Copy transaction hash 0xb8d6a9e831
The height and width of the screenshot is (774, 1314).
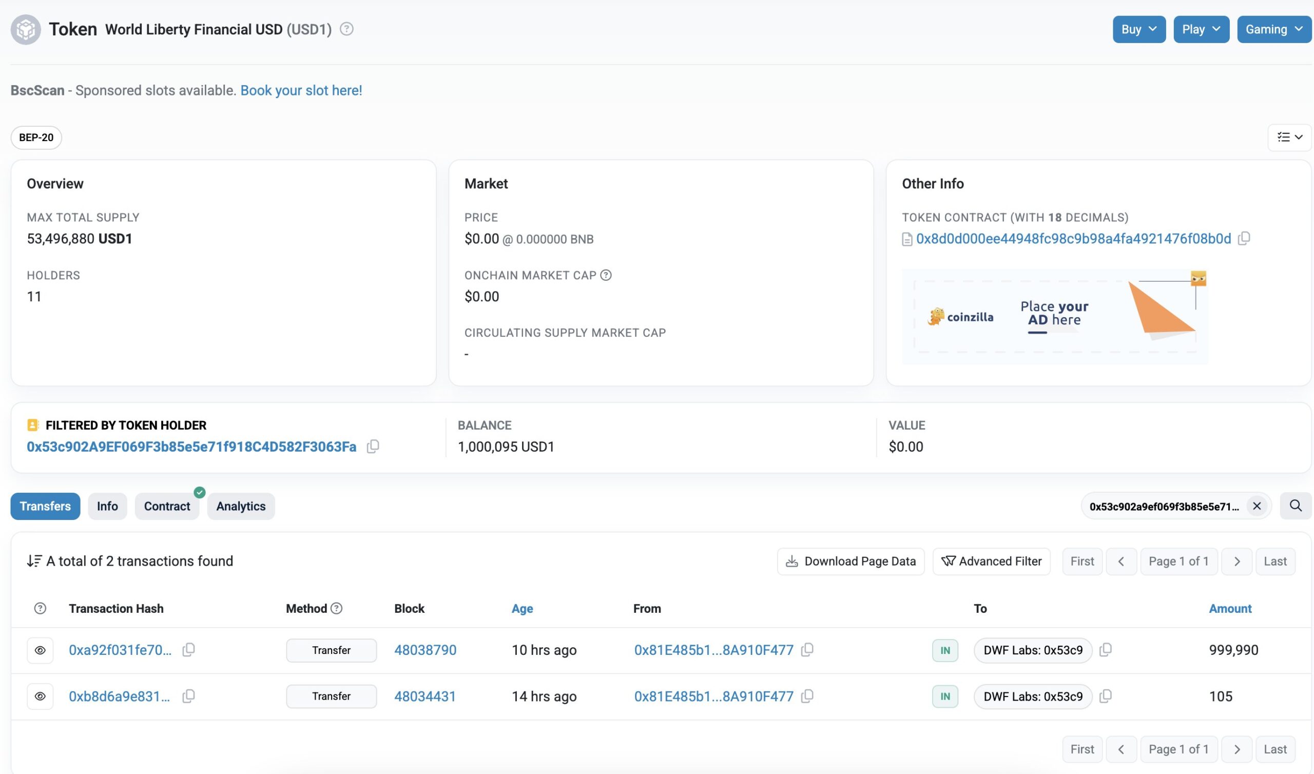click(x=188, y=696)
